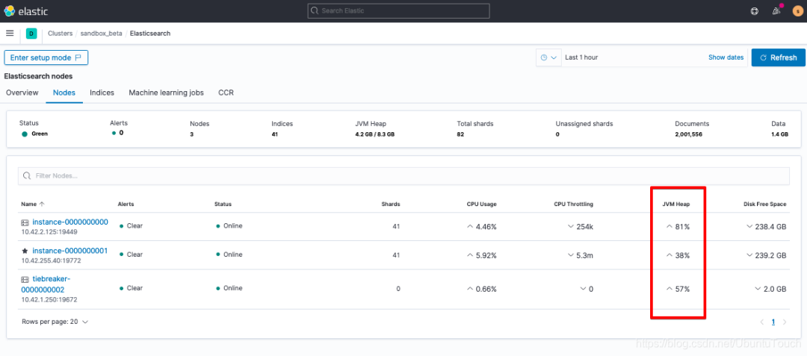Sort by CPU Usage column header
Viewport: 807px width, 356px height.
point(482,204)
